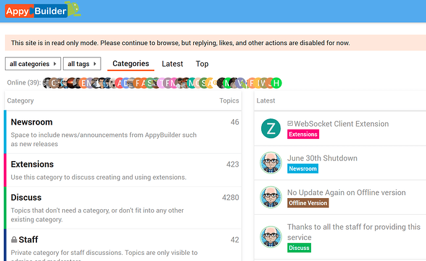
Task: Click the first online user avatar
Action: 48,83
